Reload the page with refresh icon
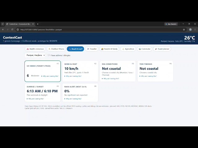The height and width of the screenshot is (148, 198). pos(12,30)
